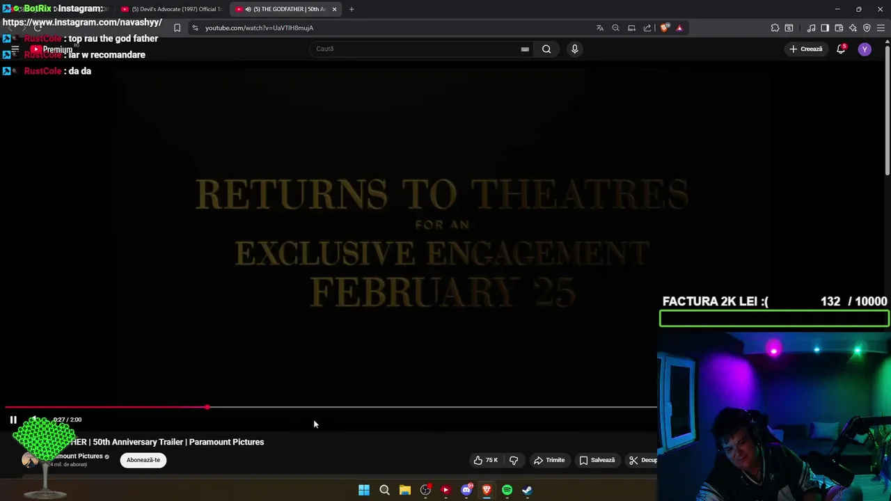Viewport: 891px width, 501px height.
Task: Open Brave VPN shield icon
Action: [x=867, y=28]
